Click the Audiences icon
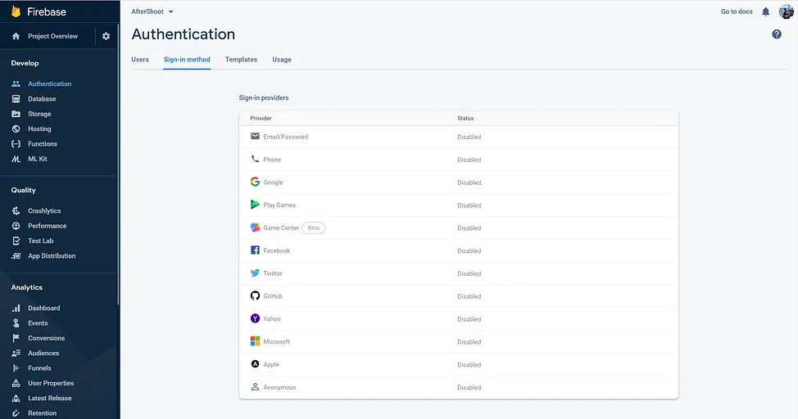The image size is (798, 419). coord(16,353)
